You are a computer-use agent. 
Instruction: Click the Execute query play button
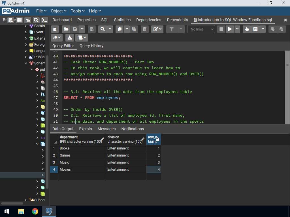coord(230,29)
